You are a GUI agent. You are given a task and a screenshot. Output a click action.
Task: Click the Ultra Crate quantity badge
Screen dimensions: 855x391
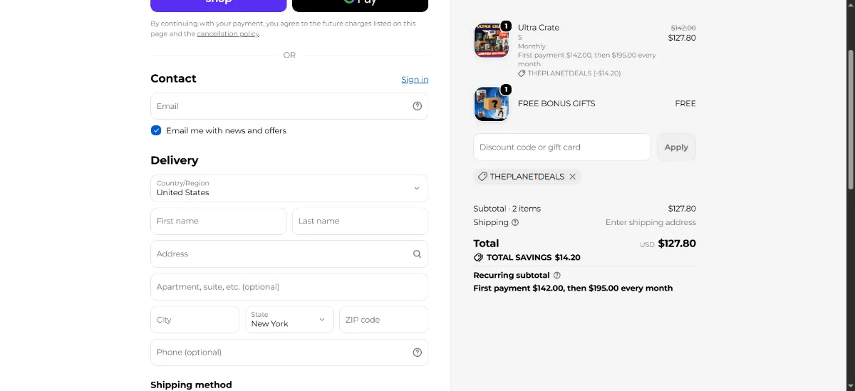click(506, 26)
